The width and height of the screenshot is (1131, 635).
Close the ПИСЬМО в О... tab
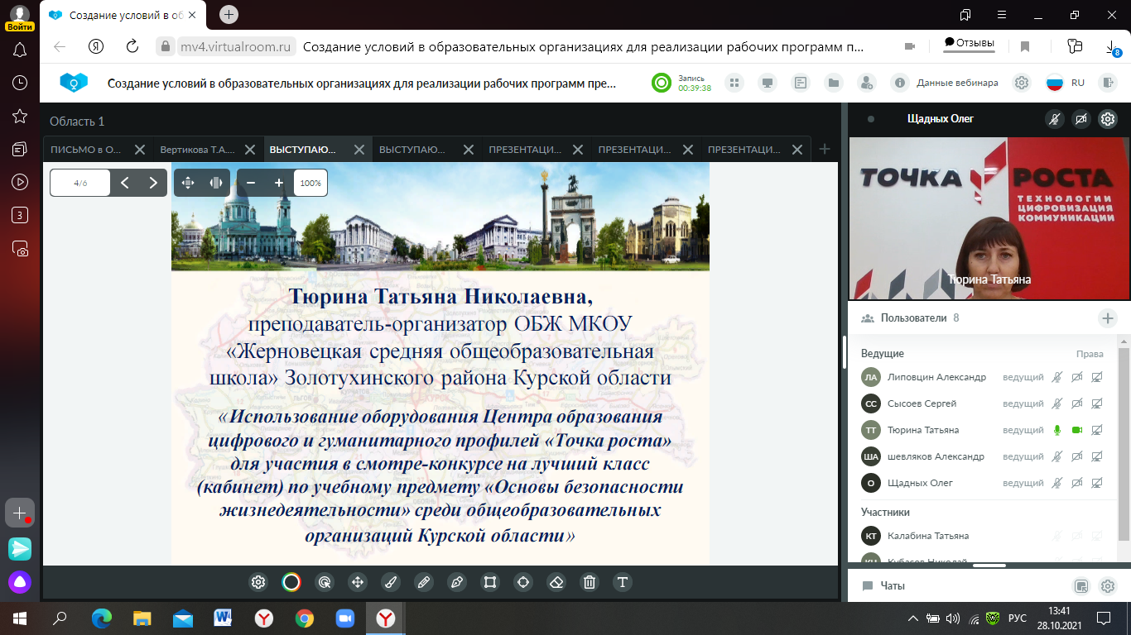tap(140, 150)
